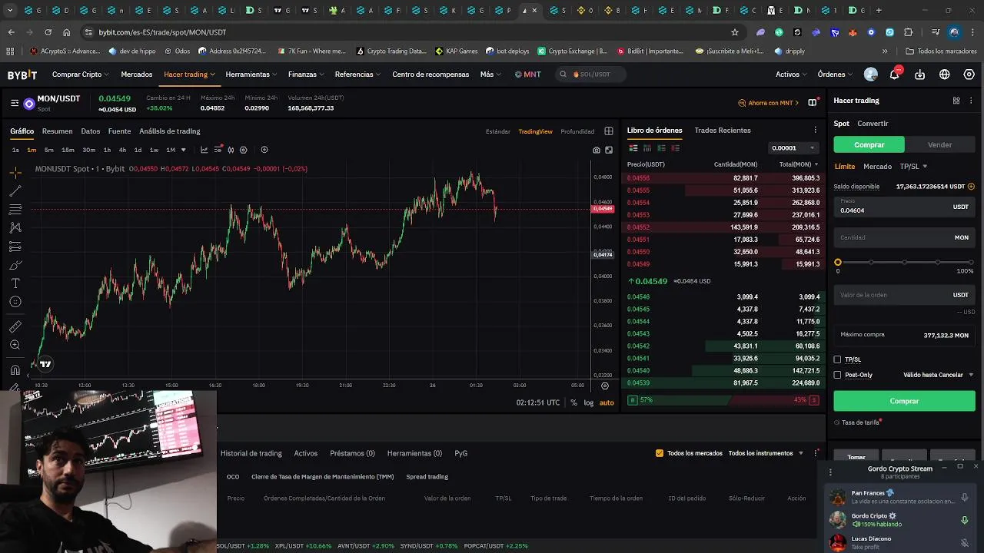Select the Text annotation tool
The height and width of the screenshot is (553, 984).
pyautogui.click(x=15, y=283)
